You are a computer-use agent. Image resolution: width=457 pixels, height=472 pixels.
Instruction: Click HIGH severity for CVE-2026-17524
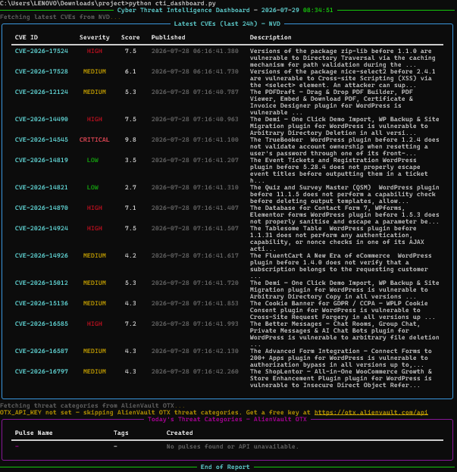(x=95, y=51)
